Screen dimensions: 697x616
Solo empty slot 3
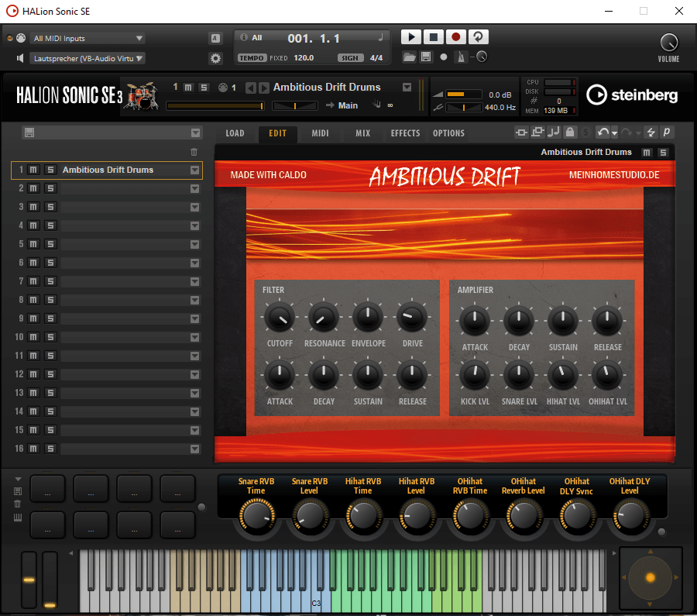50,207
